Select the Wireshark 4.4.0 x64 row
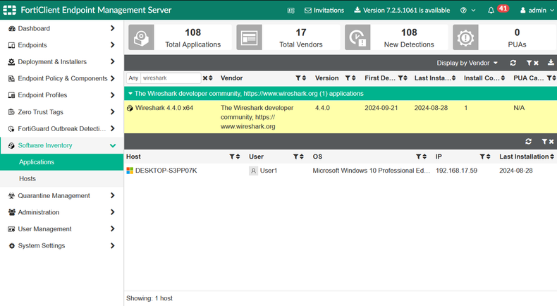Image resolution: width=557 pixels, height=306 pixels. [x=341, y=117]
